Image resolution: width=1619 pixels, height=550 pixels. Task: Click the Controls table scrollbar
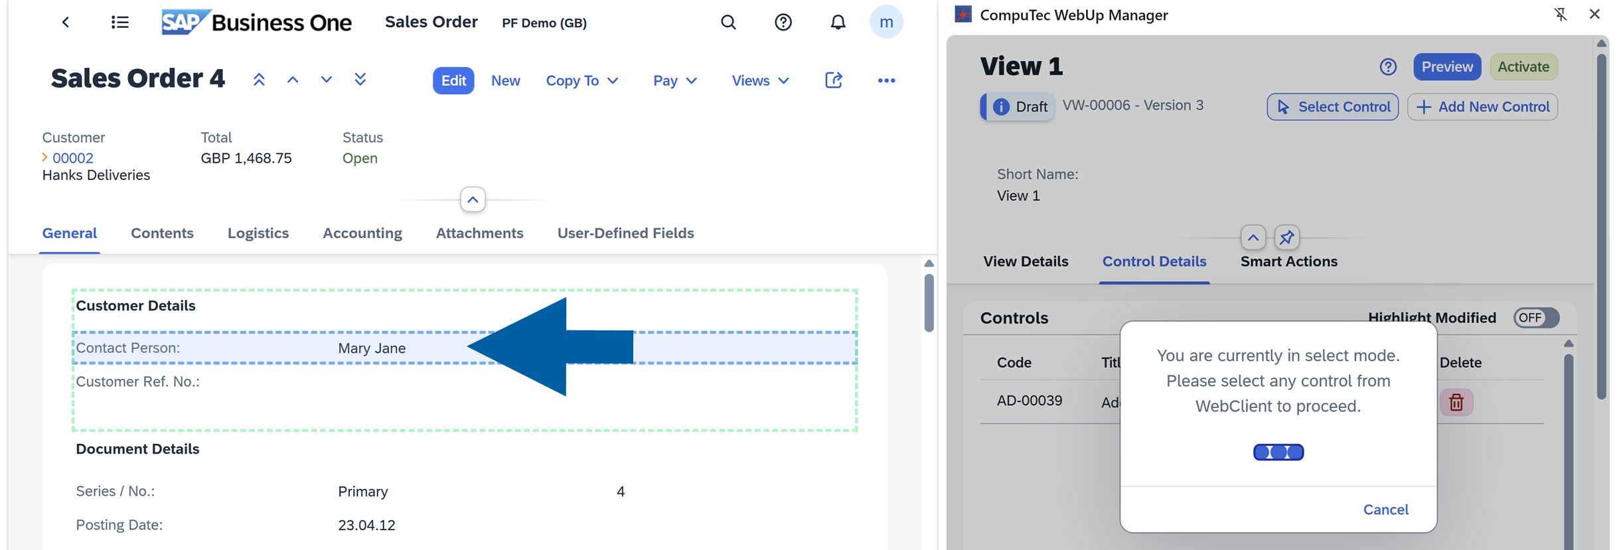[x=1568, y=451]
